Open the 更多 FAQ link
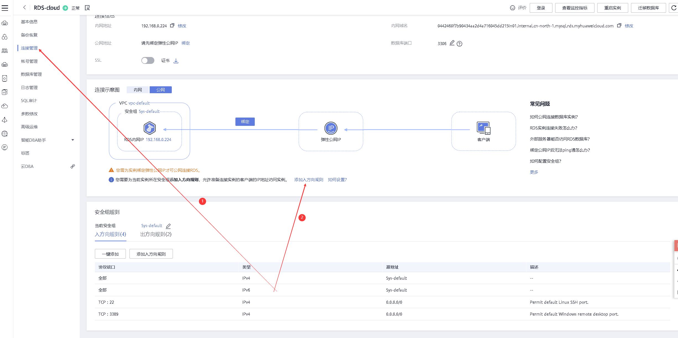This screenshot has height=338, width=678. click(x=534, y=172)
